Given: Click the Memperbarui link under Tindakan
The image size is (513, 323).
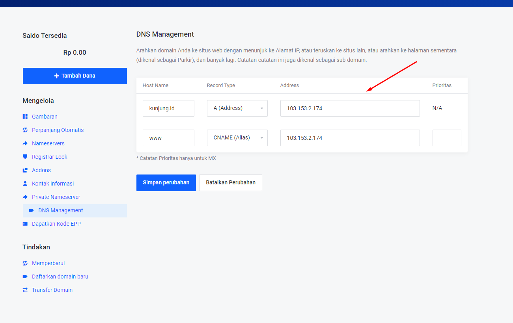Looking at the screenshot, I should [48, 263].
